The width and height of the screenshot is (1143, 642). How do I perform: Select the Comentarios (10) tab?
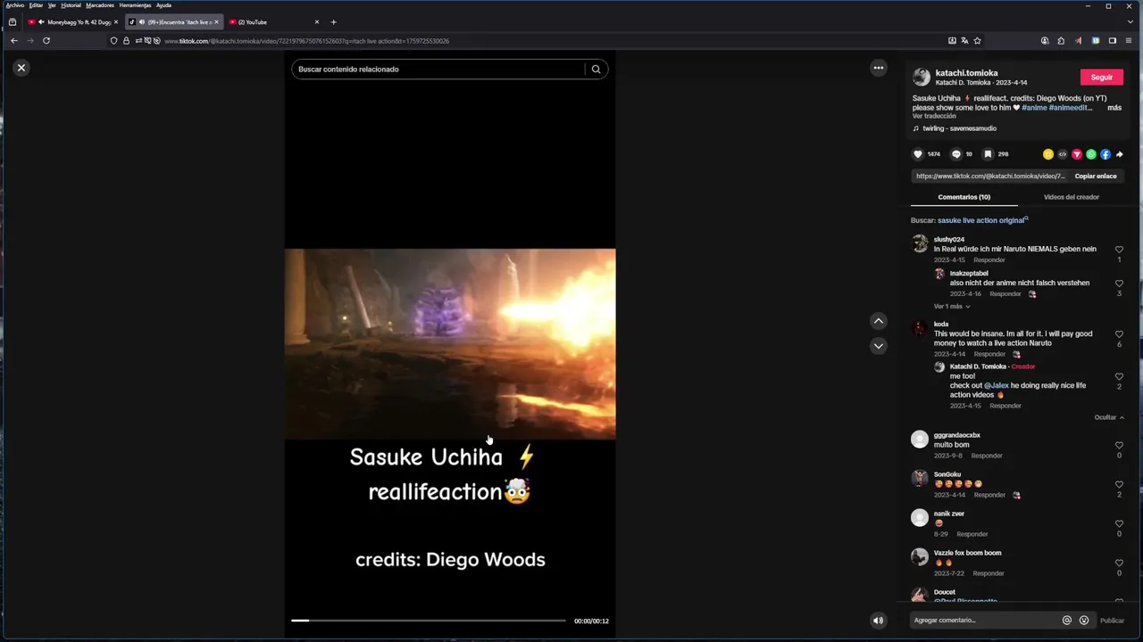click(x=964, y=197)
